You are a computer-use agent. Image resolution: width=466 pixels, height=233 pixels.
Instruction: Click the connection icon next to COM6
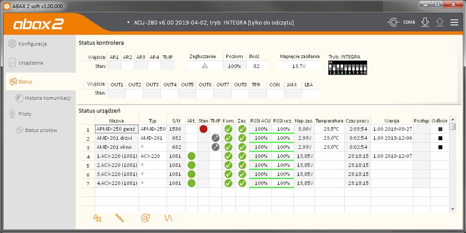click(393, 22)
